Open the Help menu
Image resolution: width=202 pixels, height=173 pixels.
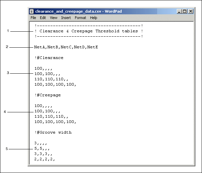[93, 18]
